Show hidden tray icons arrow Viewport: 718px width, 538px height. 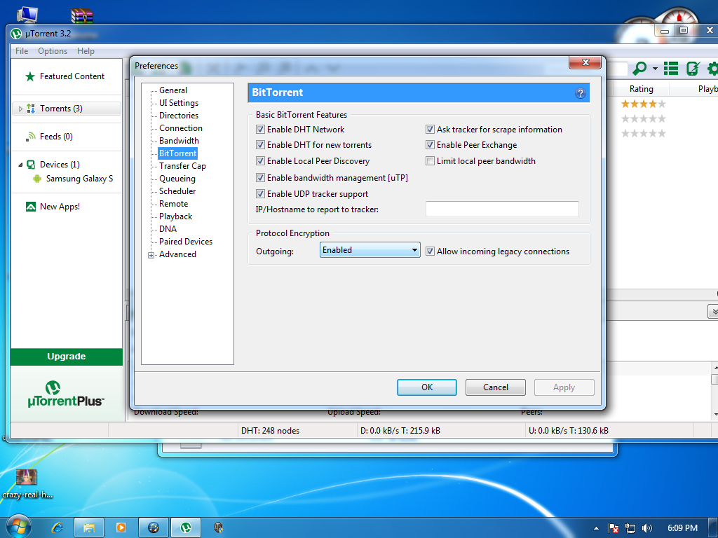tap(596, 528)
